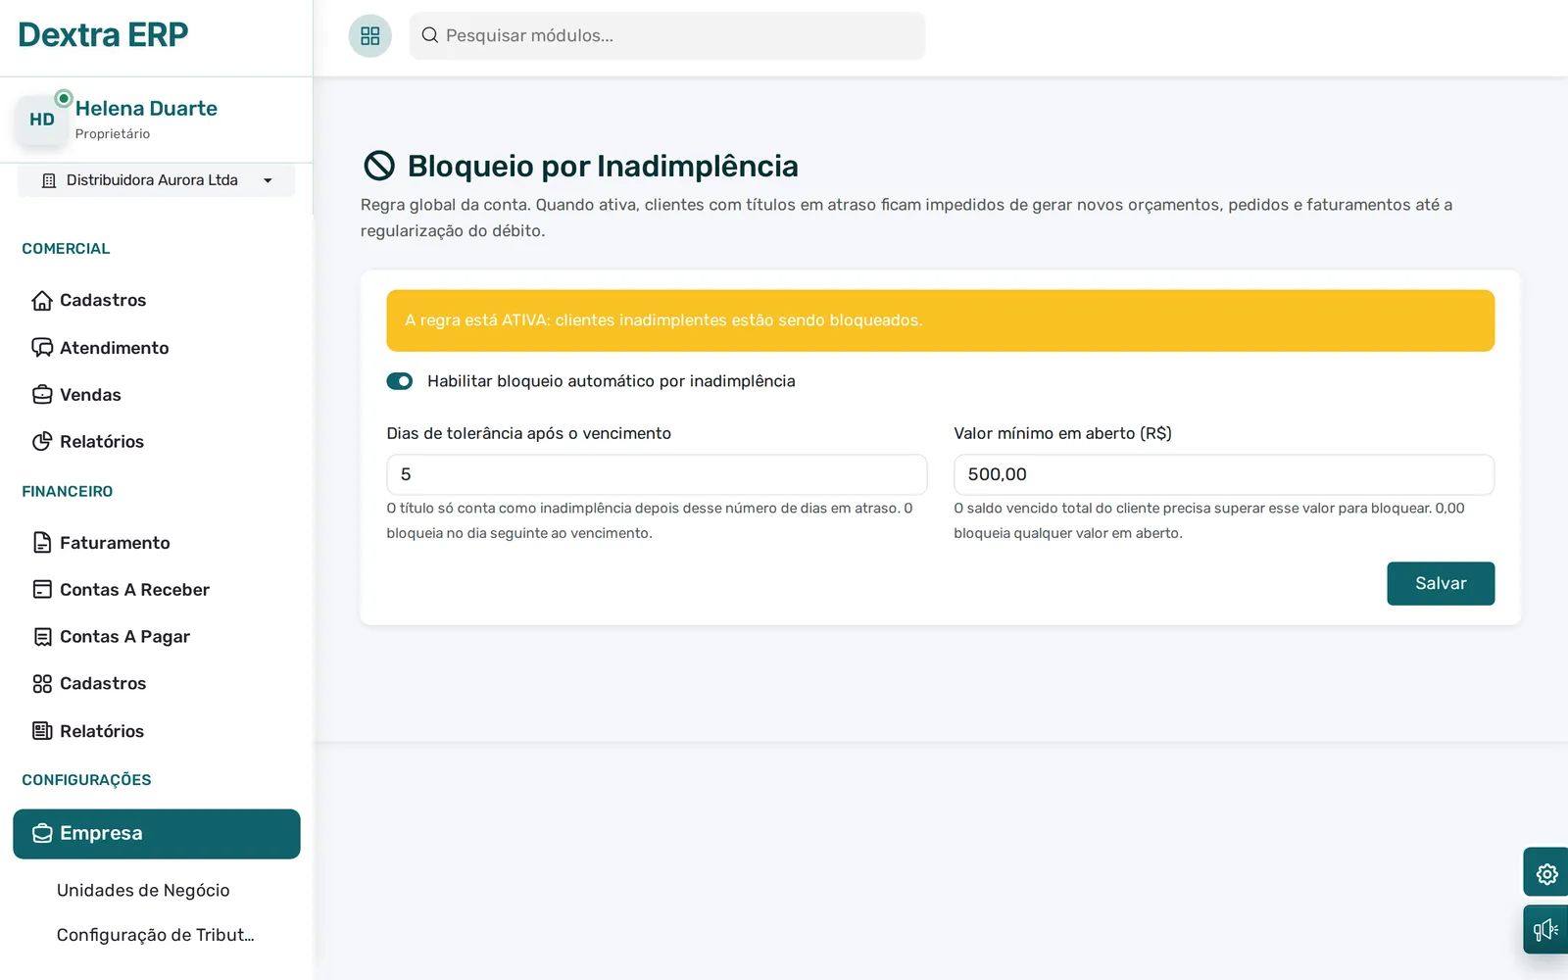
Task: Click the Vendas briefcase icon
Action: [x=42, y=395]
